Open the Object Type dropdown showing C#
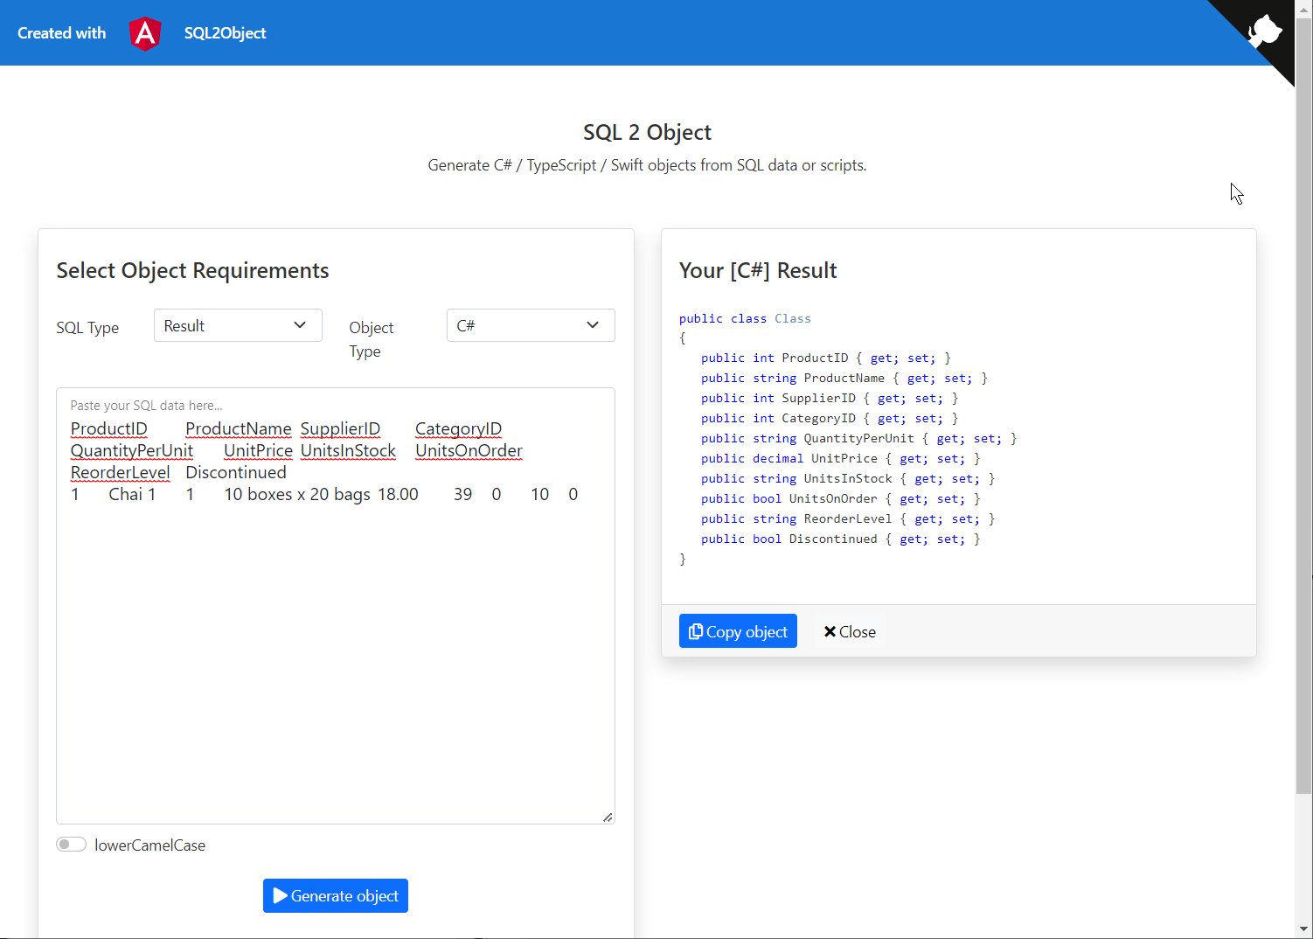 click(530, 324)
